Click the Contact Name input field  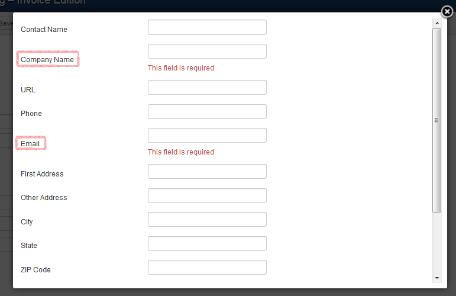[x=207, y=27]
